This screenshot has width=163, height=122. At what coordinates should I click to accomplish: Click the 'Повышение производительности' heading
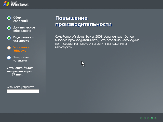point(84,21)
